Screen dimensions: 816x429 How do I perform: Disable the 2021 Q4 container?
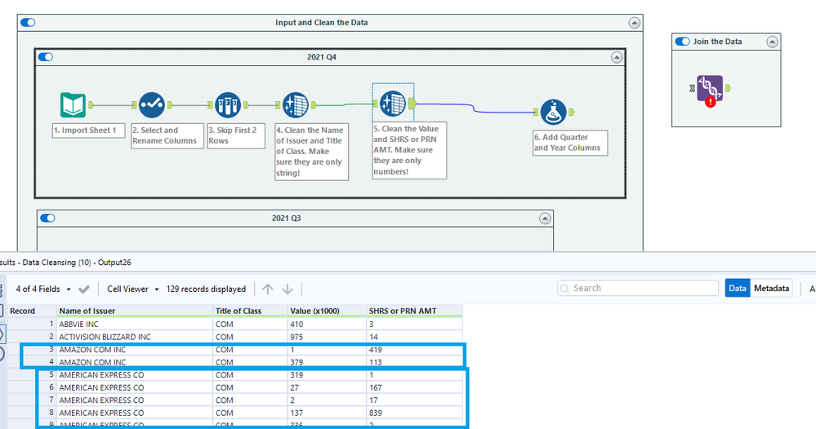point(45,56)
